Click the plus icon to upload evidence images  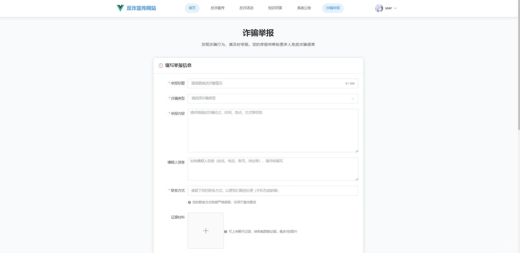coord(206,231)
